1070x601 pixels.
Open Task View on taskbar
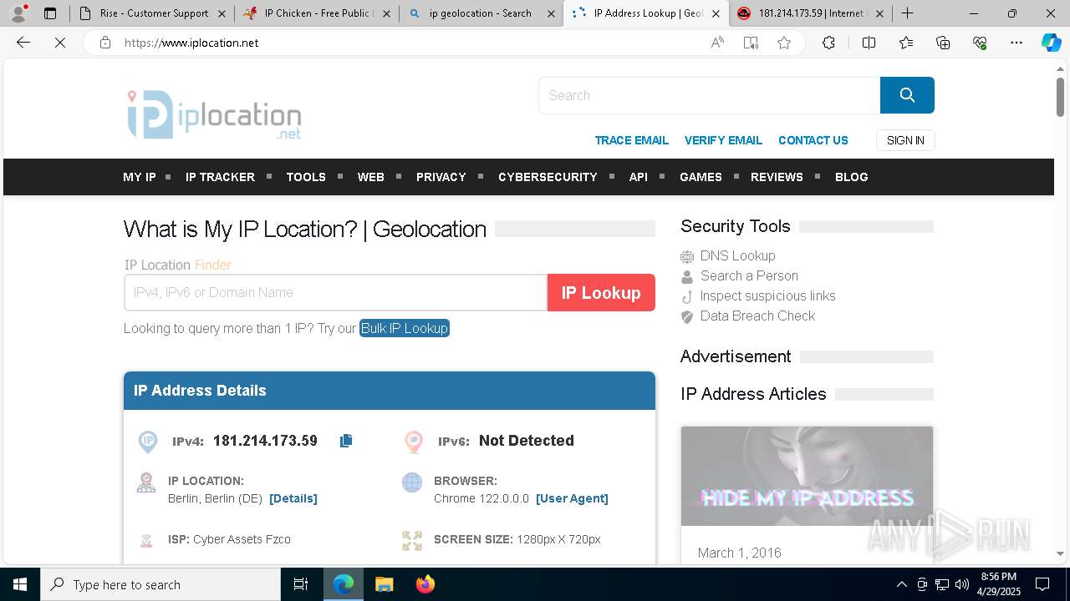click(301, 584)
